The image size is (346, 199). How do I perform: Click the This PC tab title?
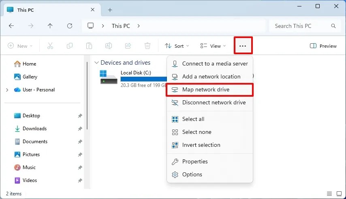(x=26, y=10)
